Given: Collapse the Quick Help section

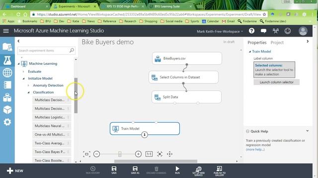Looking at the screenshot, I should 308,131.
